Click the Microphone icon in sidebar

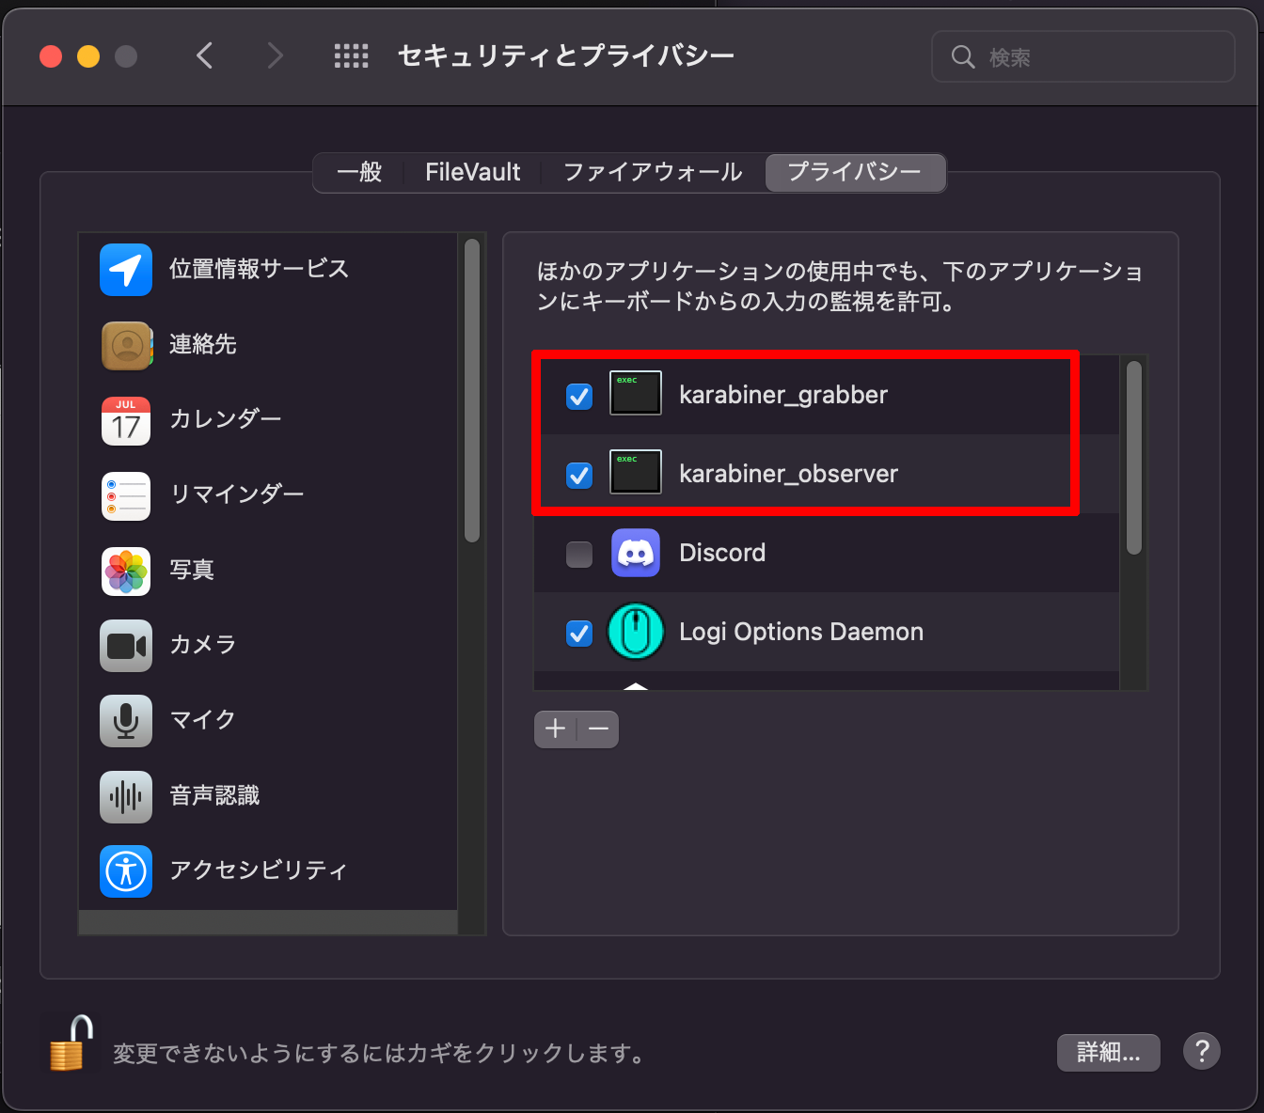click(126, 721)
